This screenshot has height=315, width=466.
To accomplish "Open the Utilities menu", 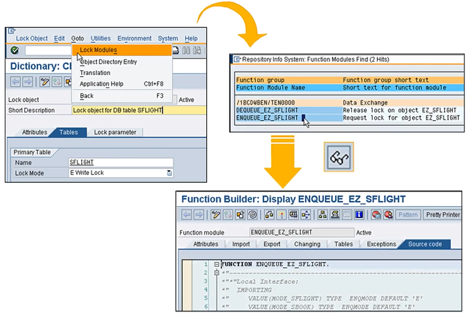I will tap(100, 38).
